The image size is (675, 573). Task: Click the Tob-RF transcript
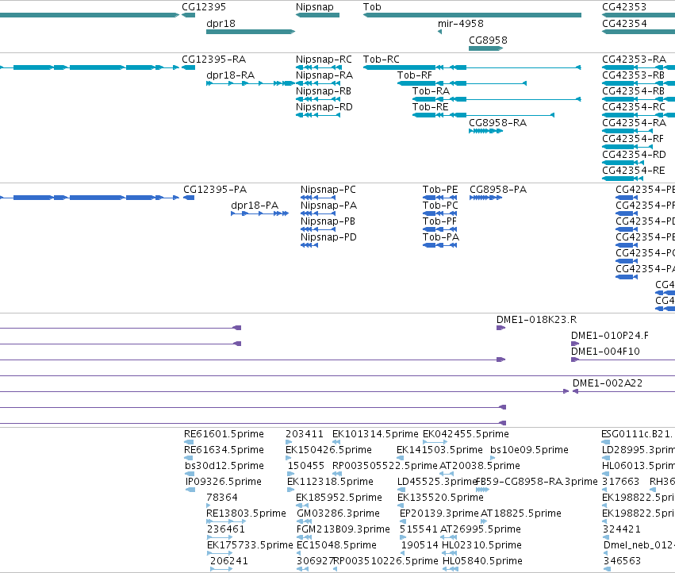click(462, 83)
